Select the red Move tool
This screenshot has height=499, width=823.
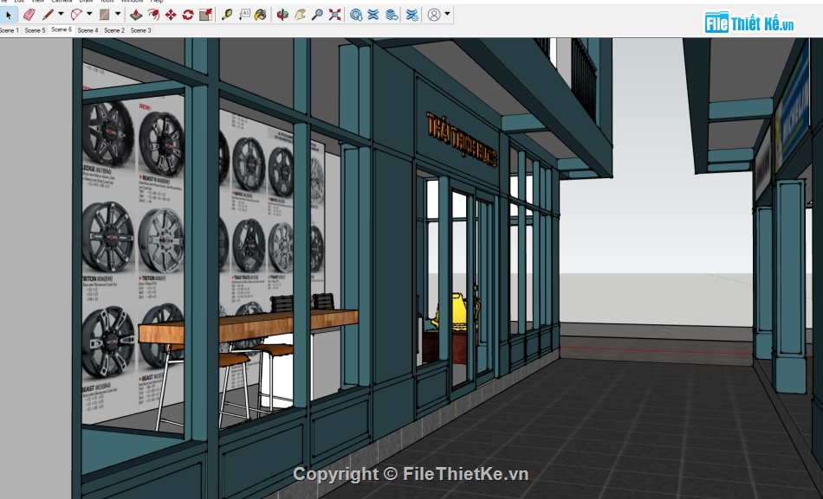tap(171, 15)
